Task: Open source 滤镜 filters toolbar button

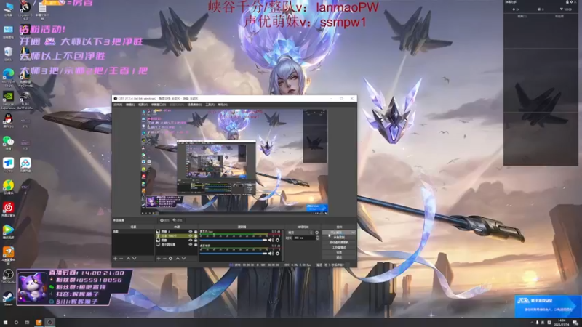Action: (x=178, y=220)
